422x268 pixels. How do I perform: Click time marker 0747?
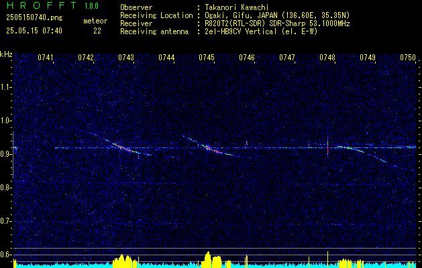tap(287, 58)
